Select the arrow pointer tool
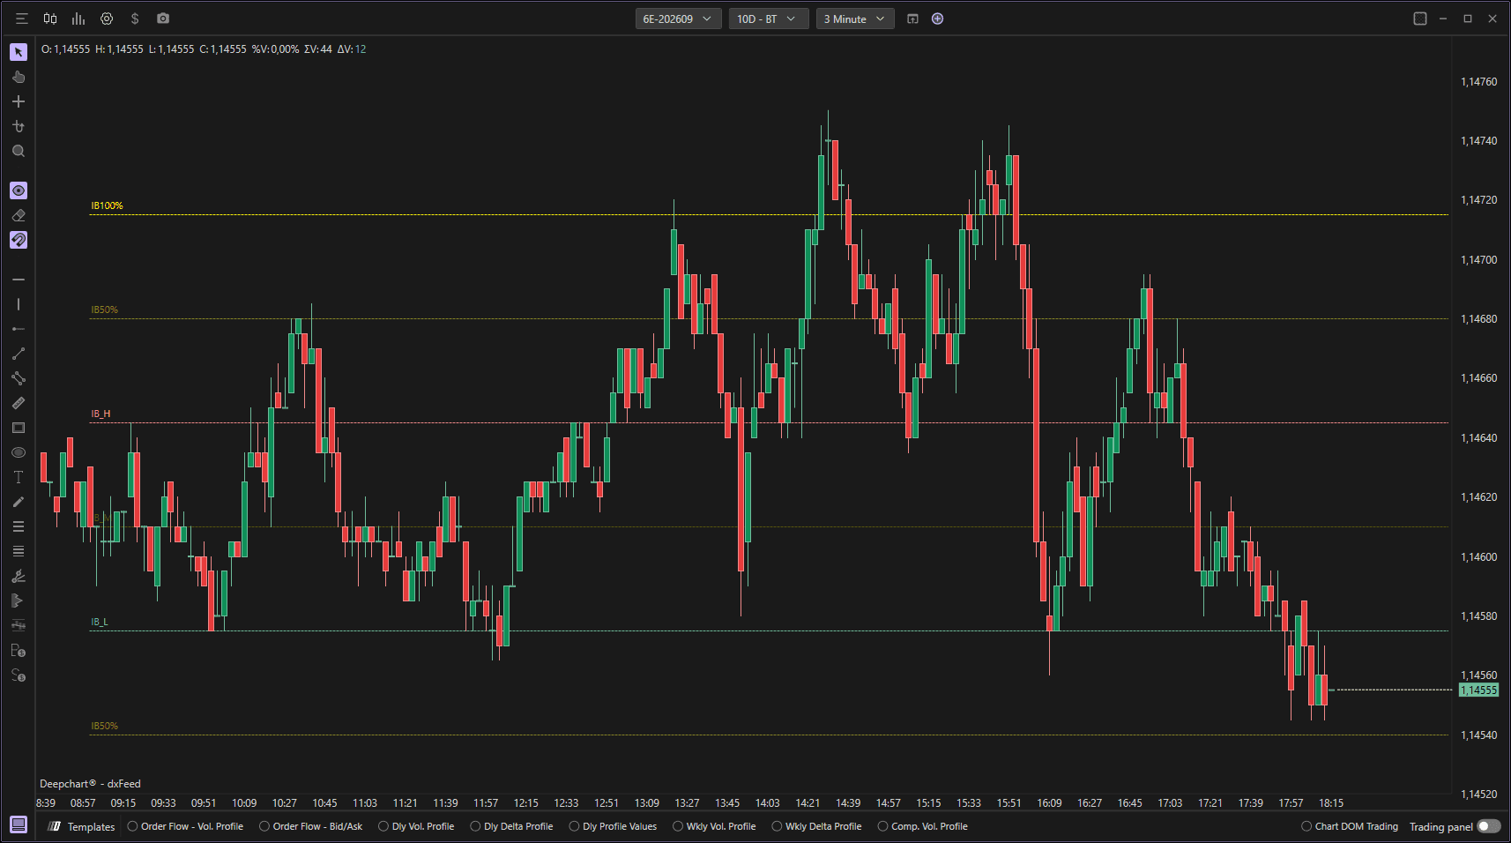The image size is (1511, 843). tap(19, 52)
